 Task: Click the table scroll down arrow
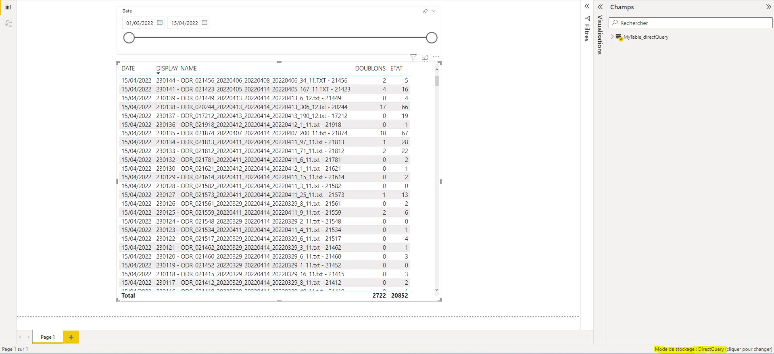[436, 290]
